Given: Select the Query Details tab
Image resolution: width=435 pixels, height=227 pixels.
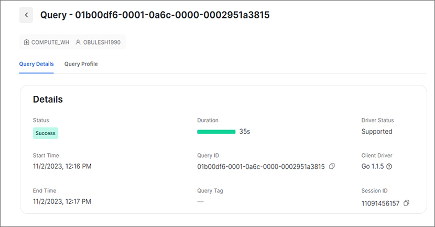Looking at the screenshot, I should 36,64.
